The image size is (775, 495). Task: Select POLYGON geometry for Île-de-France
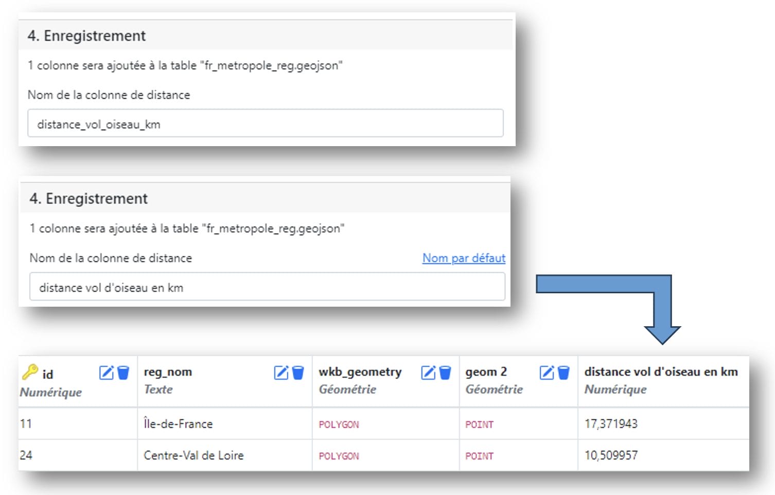point(339,425)
